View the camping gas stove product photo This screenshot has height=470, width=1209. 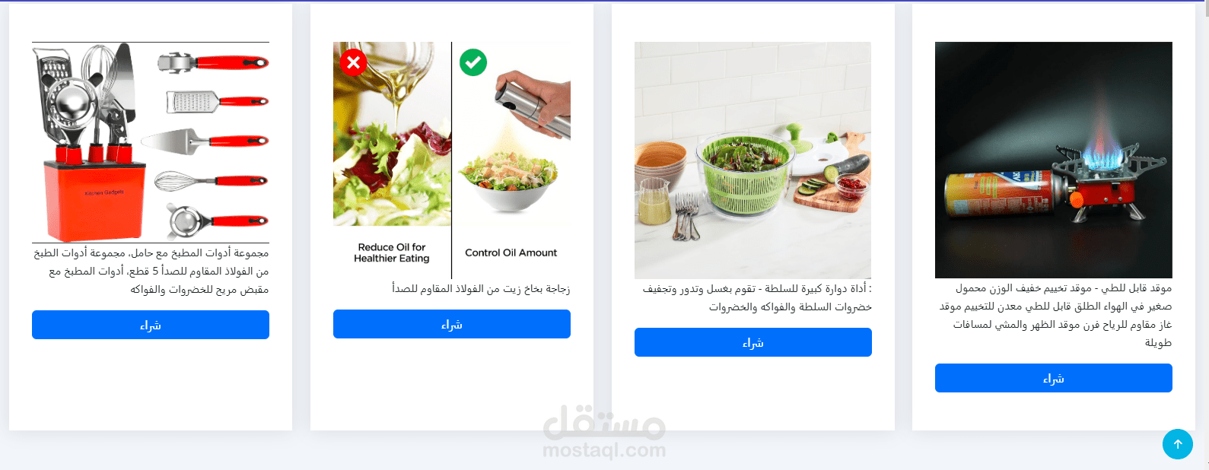1054,160
